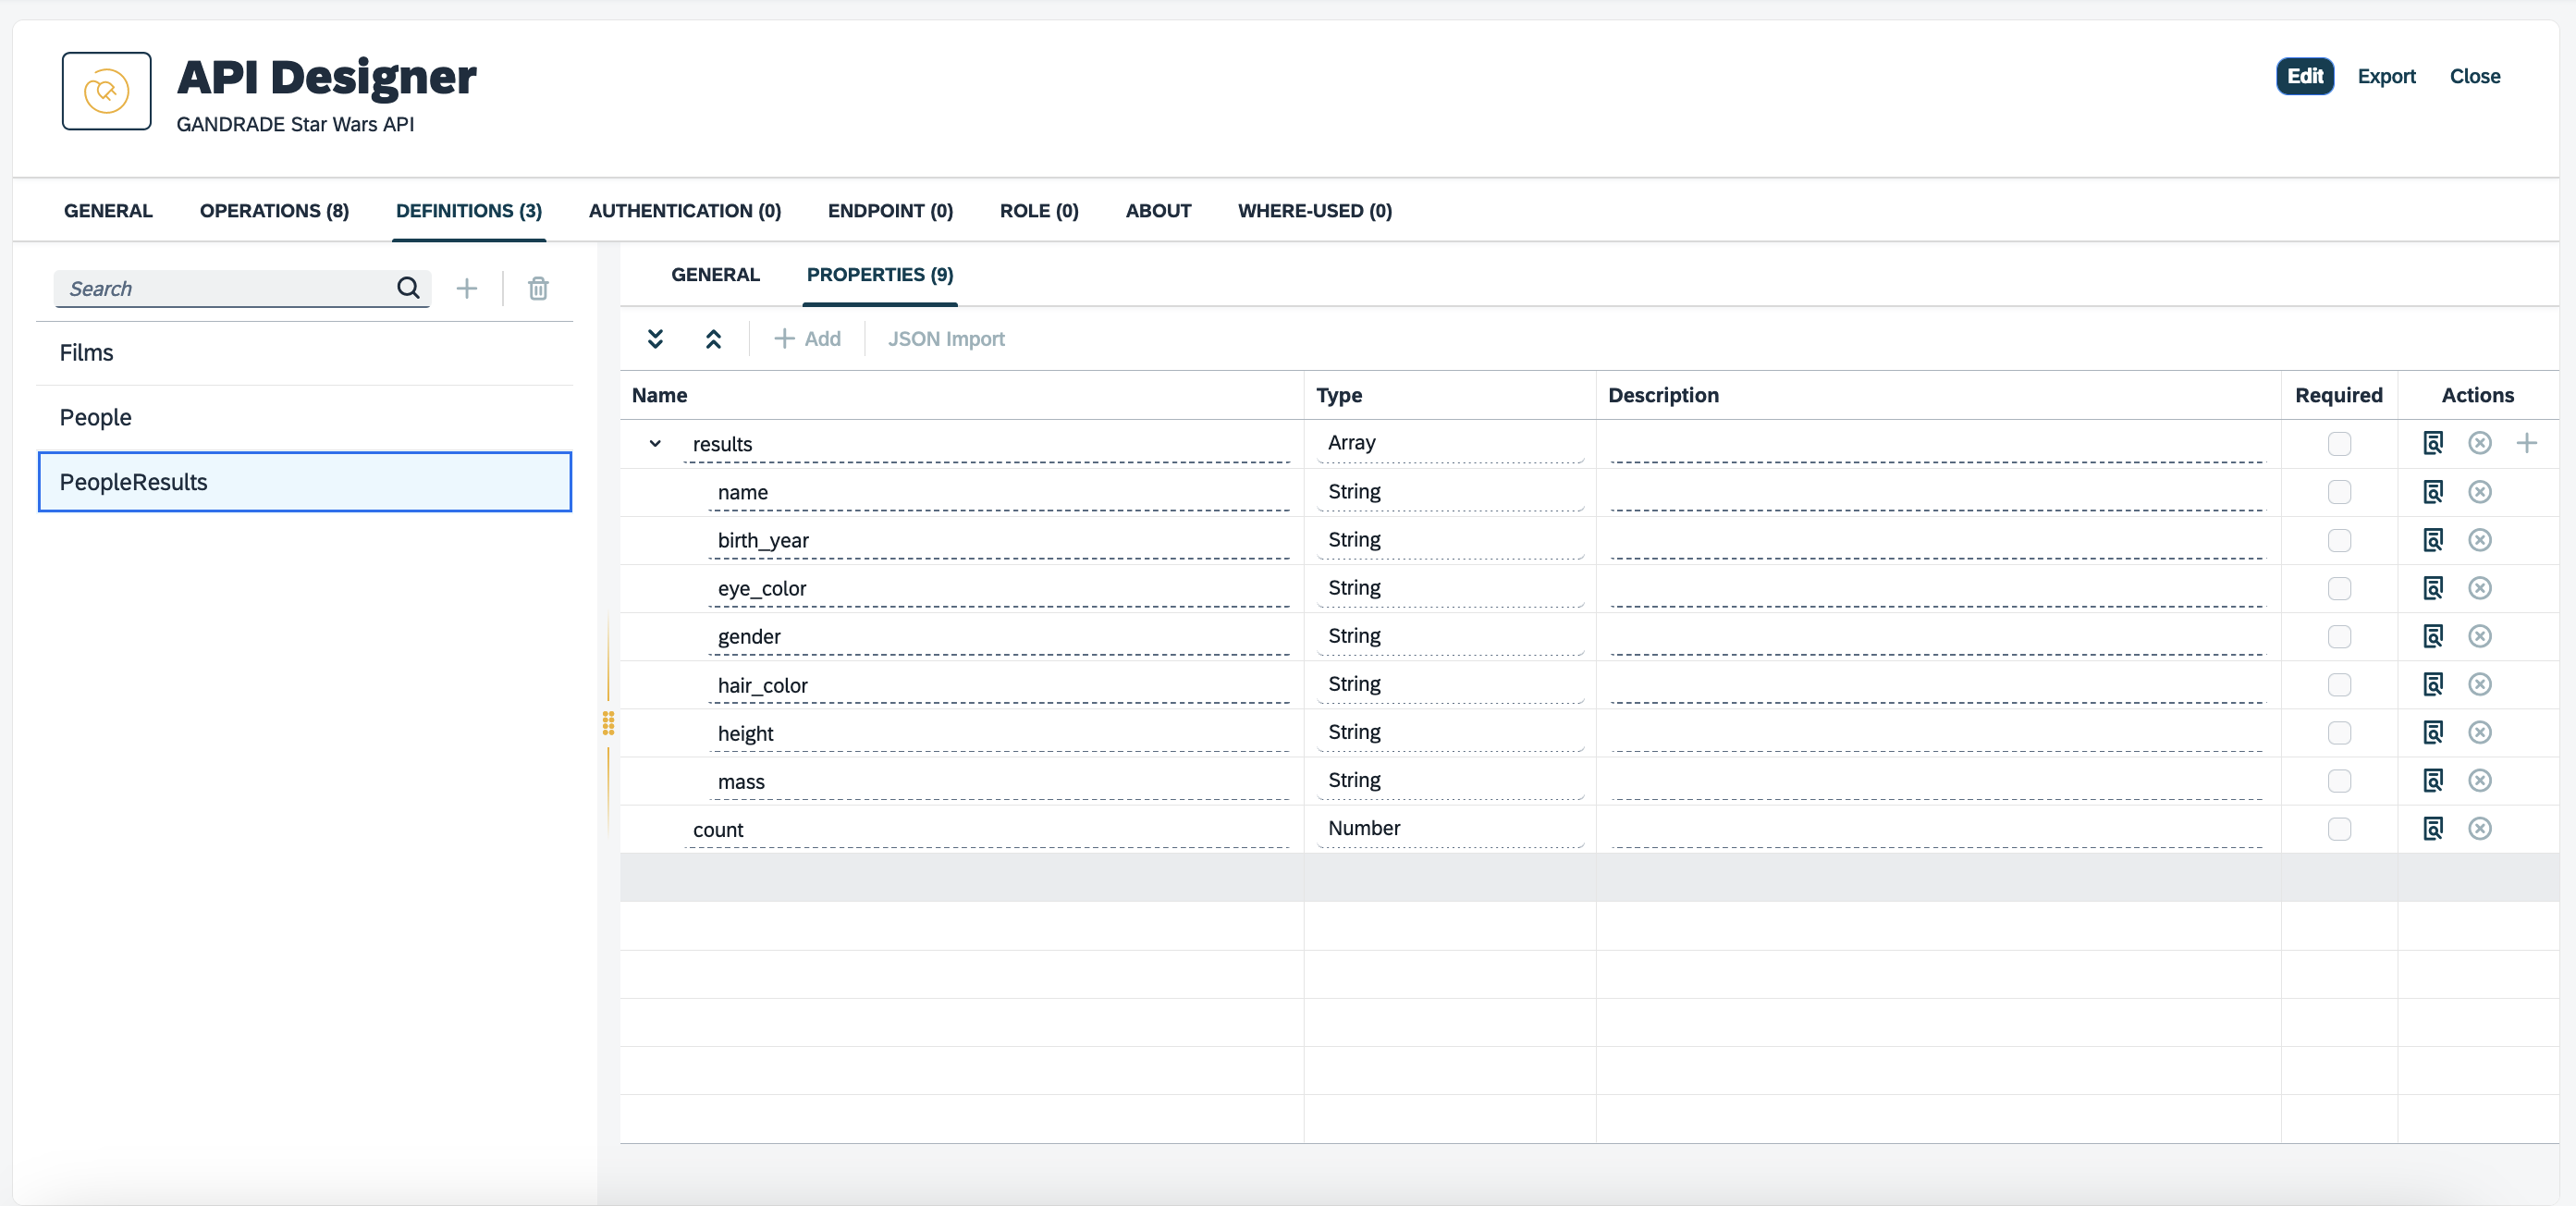Tick the Required checkbox for name

2339,492
